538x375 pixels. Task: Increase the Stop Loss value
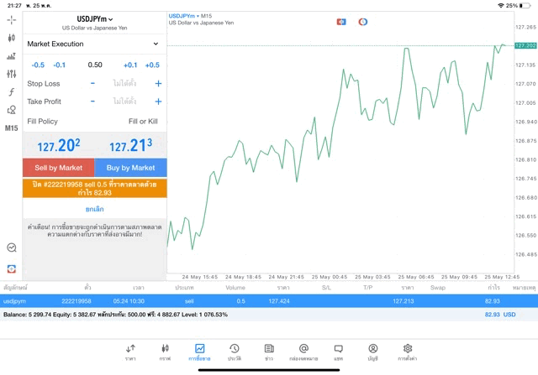tap(158, 83)
